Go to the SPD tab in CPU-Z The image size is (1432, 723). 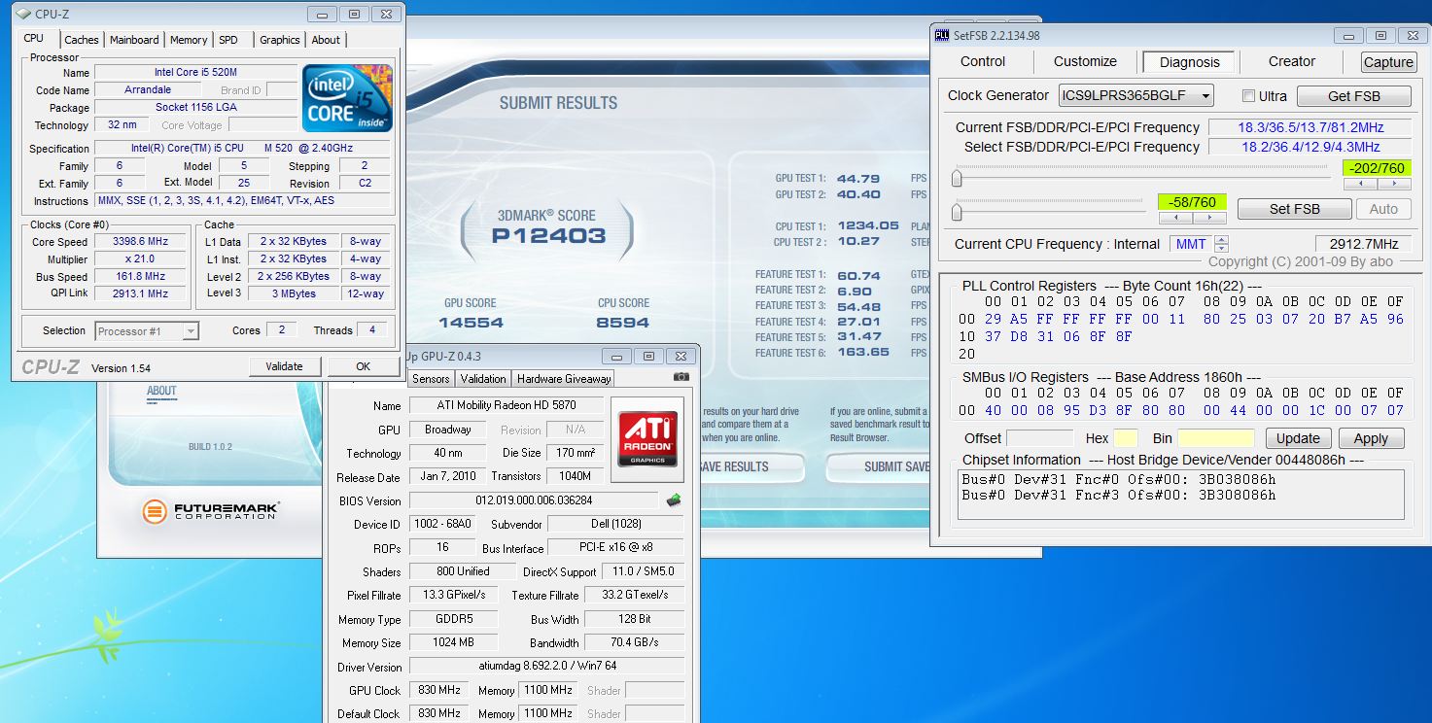point(228,40)
